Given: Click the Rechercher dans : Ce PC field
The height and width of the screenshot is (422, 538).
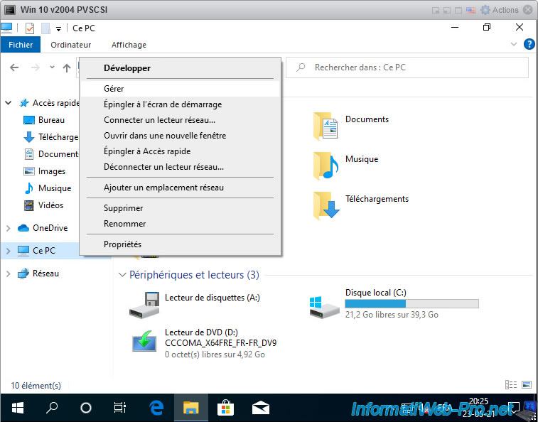Looking at the screenshot, I should pyautogui.click(x=416, y=67).
